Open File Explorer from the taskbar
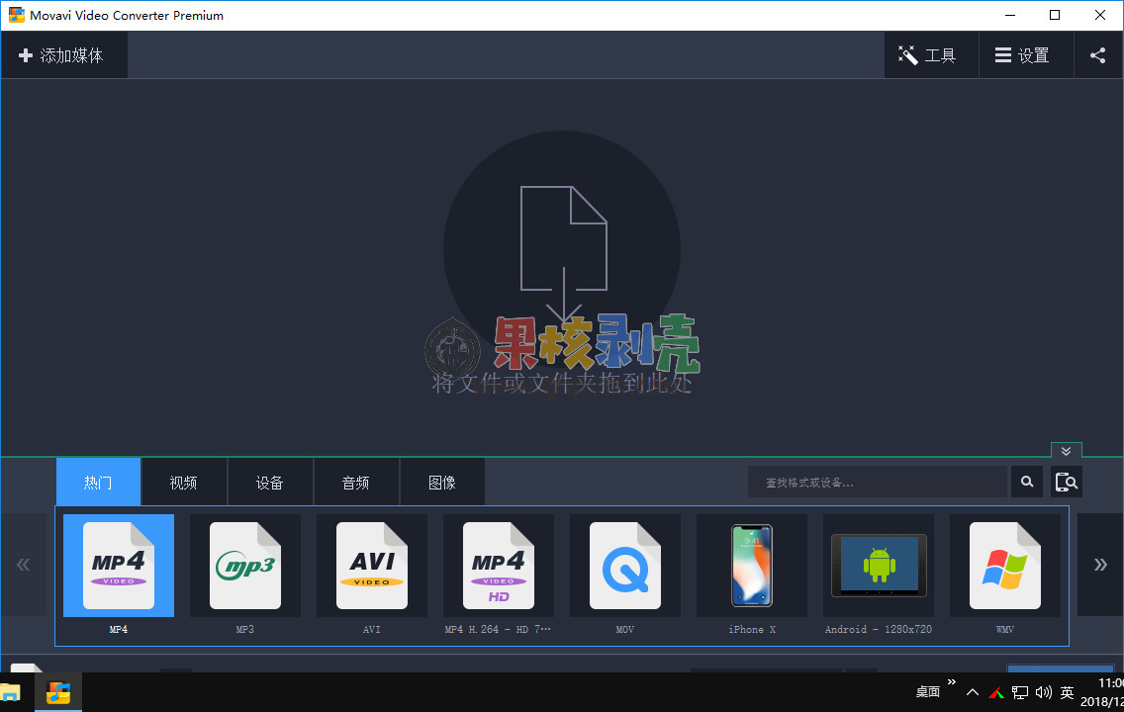Viewport: 1124px width, 712px height. [10, 692]
